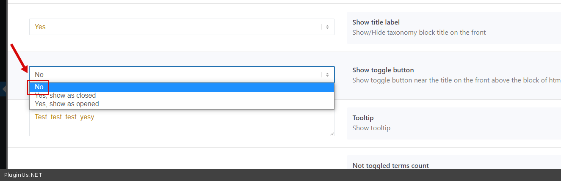The height and width of the screenshot is (181, 561).
Task: Click 'Not toggled terms count' heading
Action: coord(390,166)
